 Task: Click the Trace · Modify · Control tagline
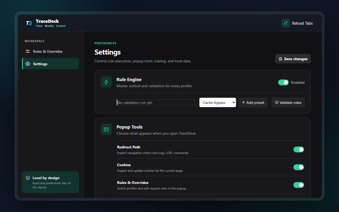click(x=51, y=26)
